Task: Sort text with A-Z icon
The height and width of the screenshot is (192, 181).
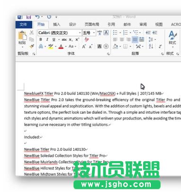Action: tap(151, 46)
